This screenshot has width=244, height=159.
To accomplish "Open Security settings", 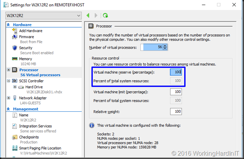I will pyautogui.click(x=26, y=48).
